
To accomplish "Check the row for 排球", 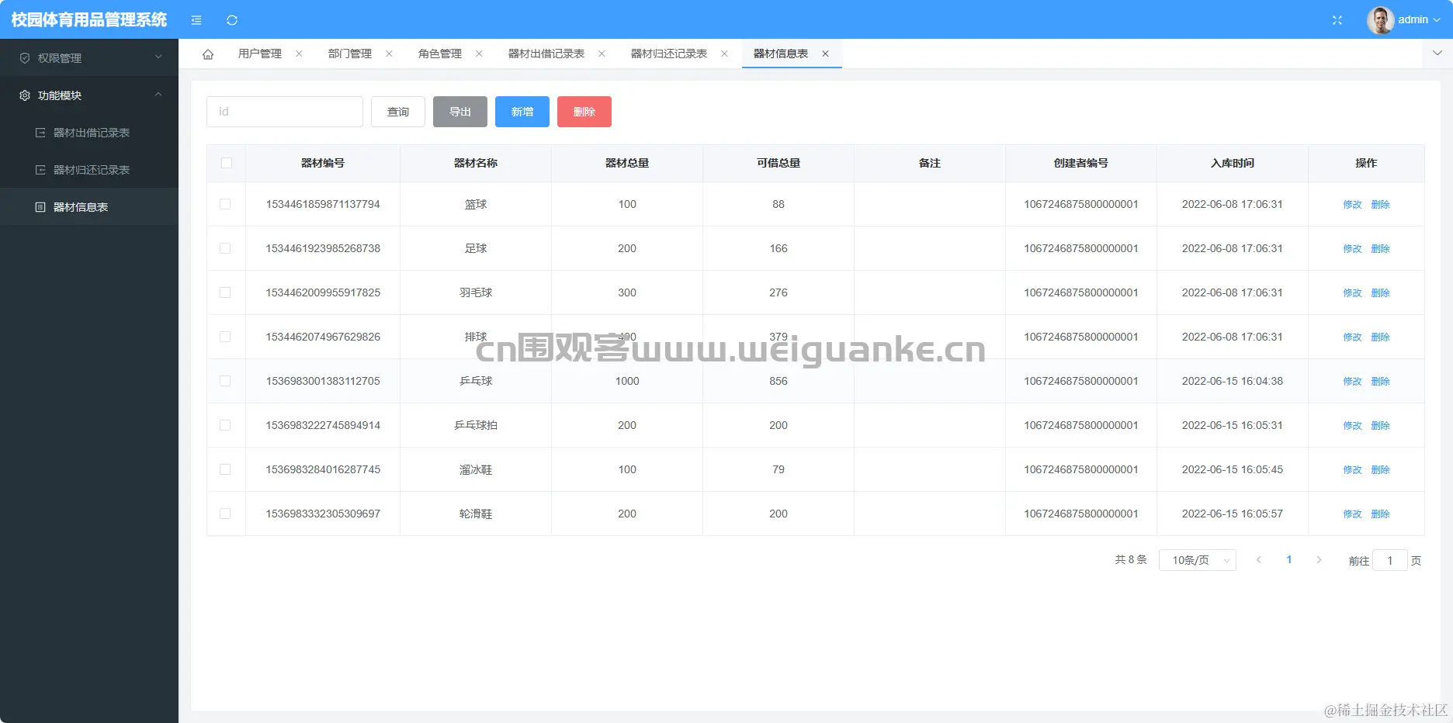I will pos(225,337).
